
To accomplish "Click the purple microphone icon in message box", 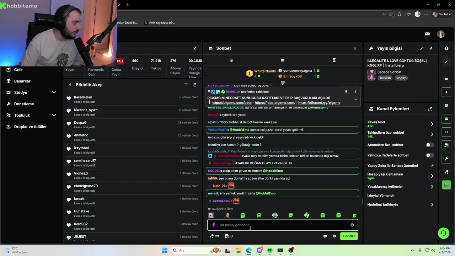I will [214, 225].
